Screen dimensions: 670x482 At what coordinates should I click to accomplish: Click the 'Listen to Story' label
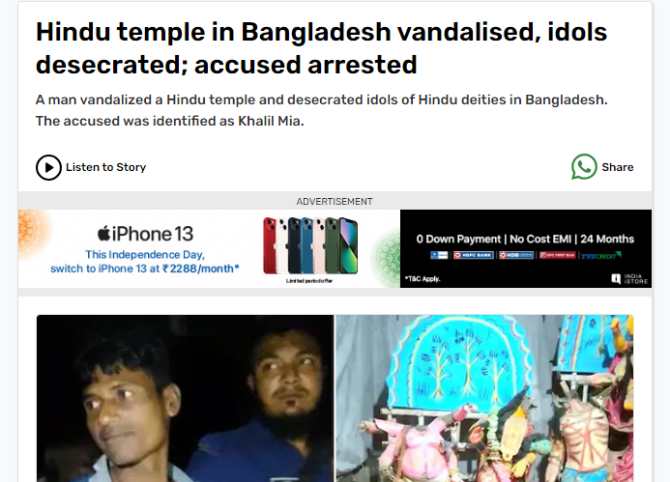tap(105, 167)
